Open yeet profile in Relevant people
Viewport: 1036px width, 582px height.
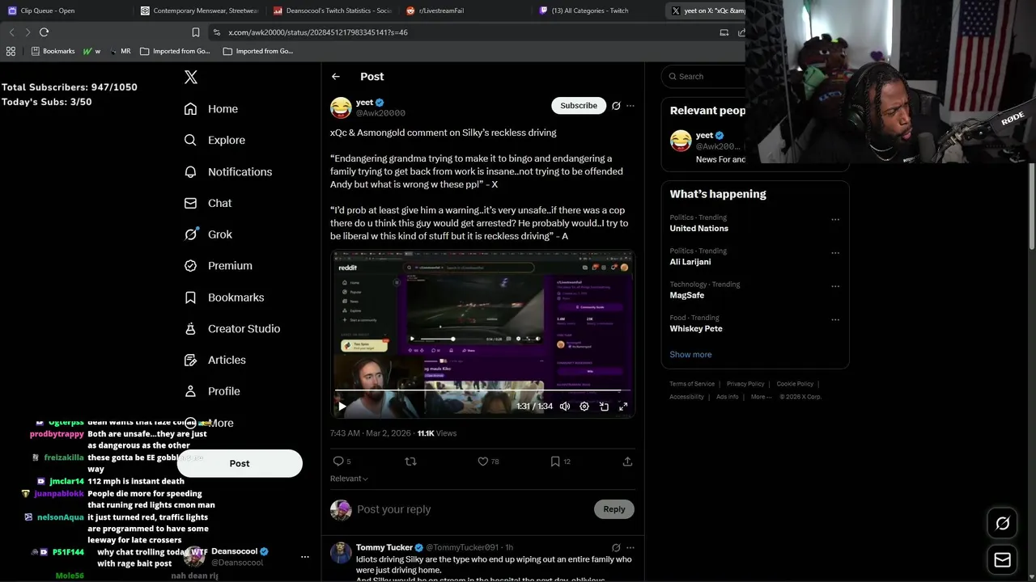704,136
